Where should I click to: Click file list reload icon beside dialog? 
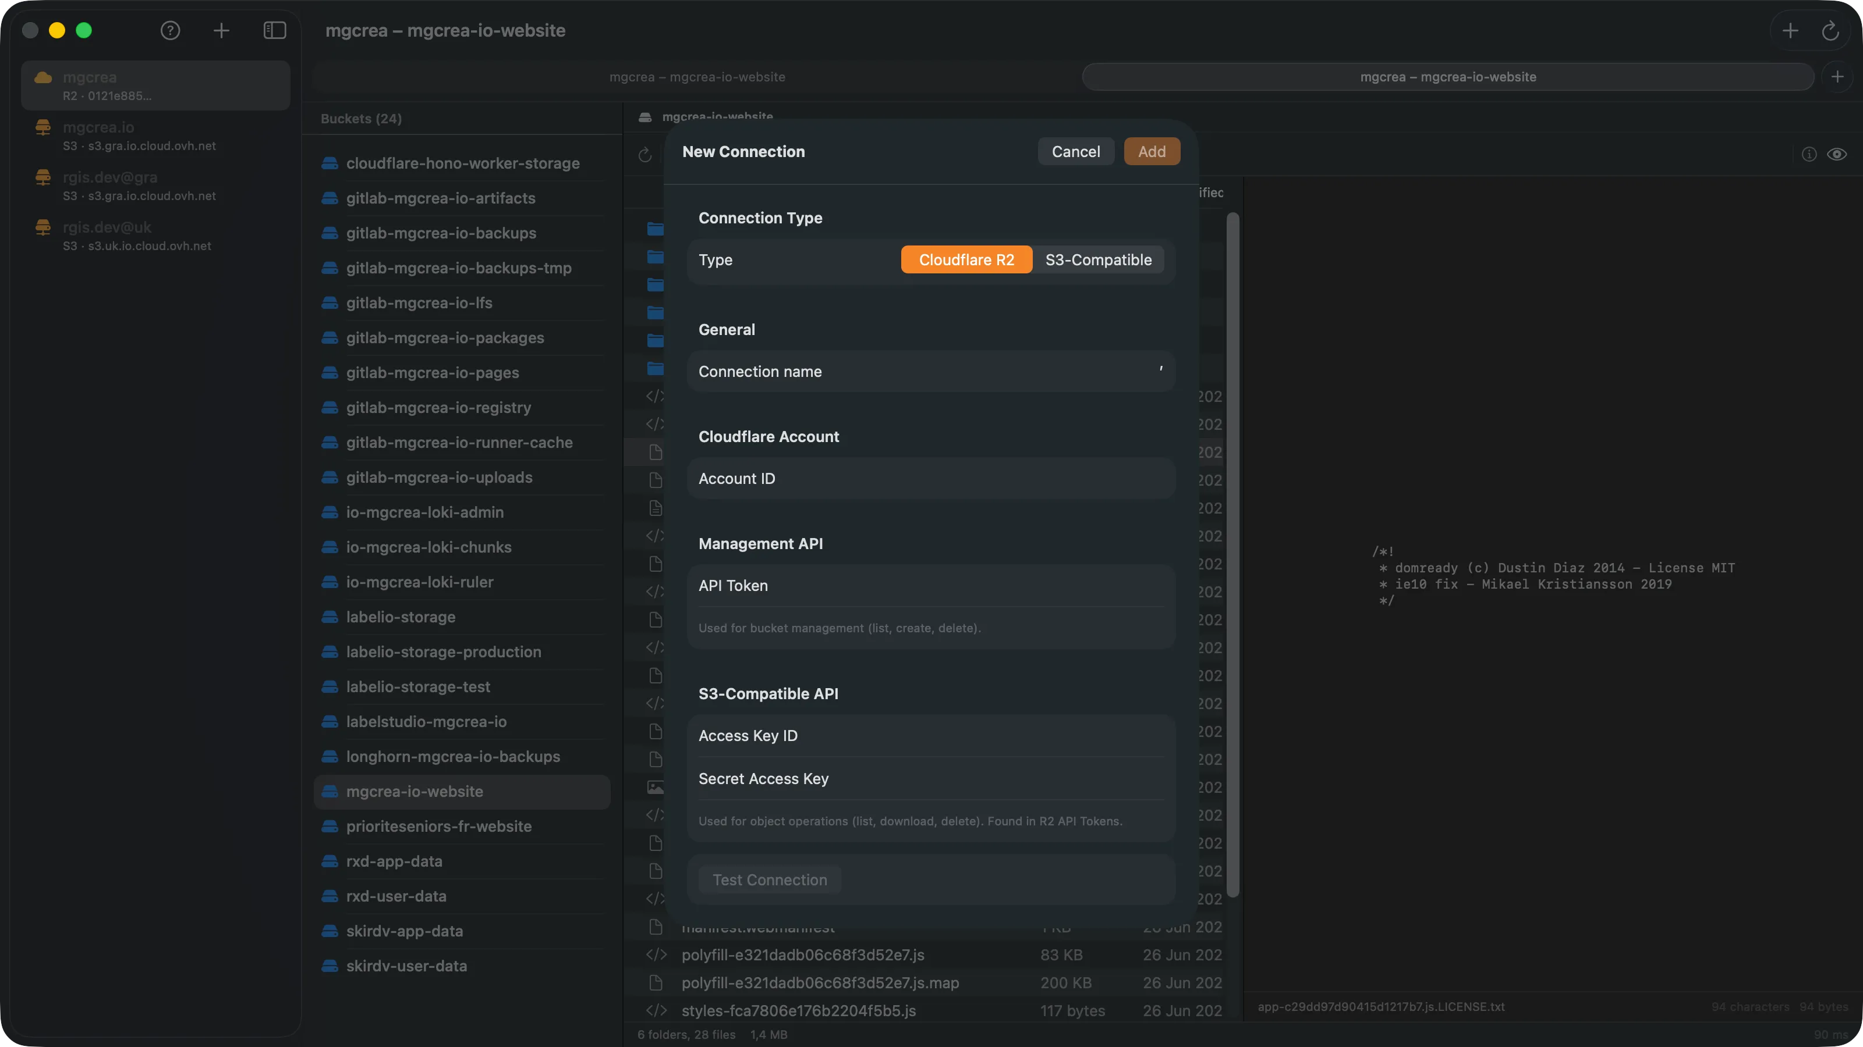(645, 155)
